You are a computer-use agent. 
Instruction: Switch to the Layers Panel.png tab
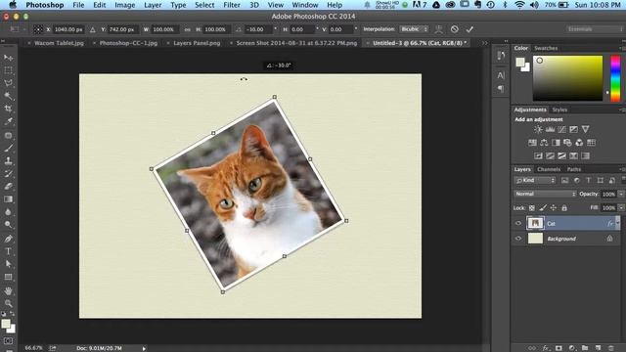tap(197, 43)
